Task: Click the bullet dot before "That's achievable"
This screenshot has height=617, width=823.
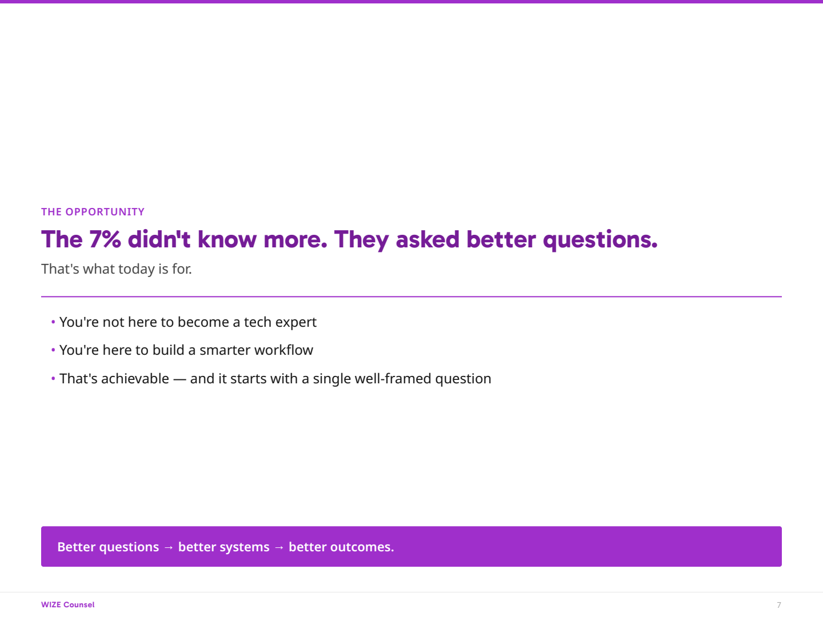Action: tap(53, 378)
